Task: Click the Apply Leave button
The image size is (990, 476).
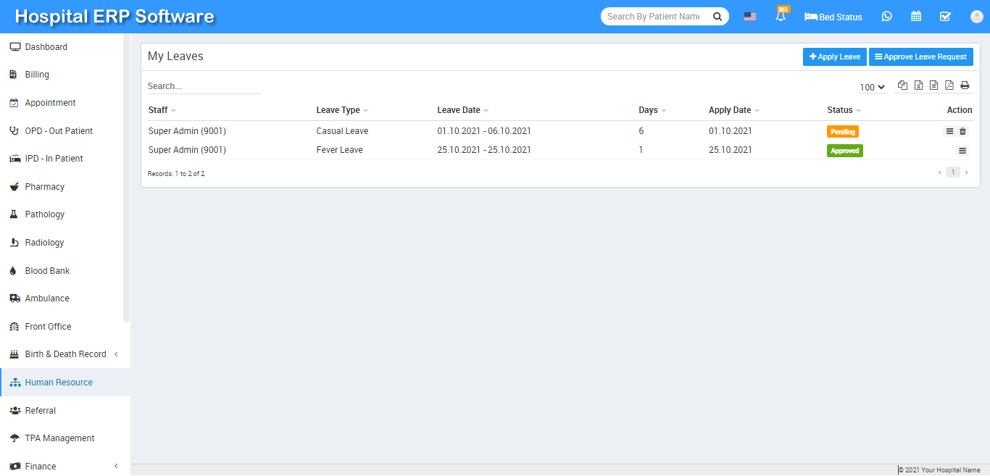Action: point(834,57)
